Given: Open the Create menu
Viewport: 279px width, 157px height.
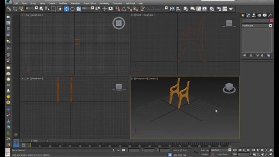Looking at the screenshot, I should click(52, 3).
